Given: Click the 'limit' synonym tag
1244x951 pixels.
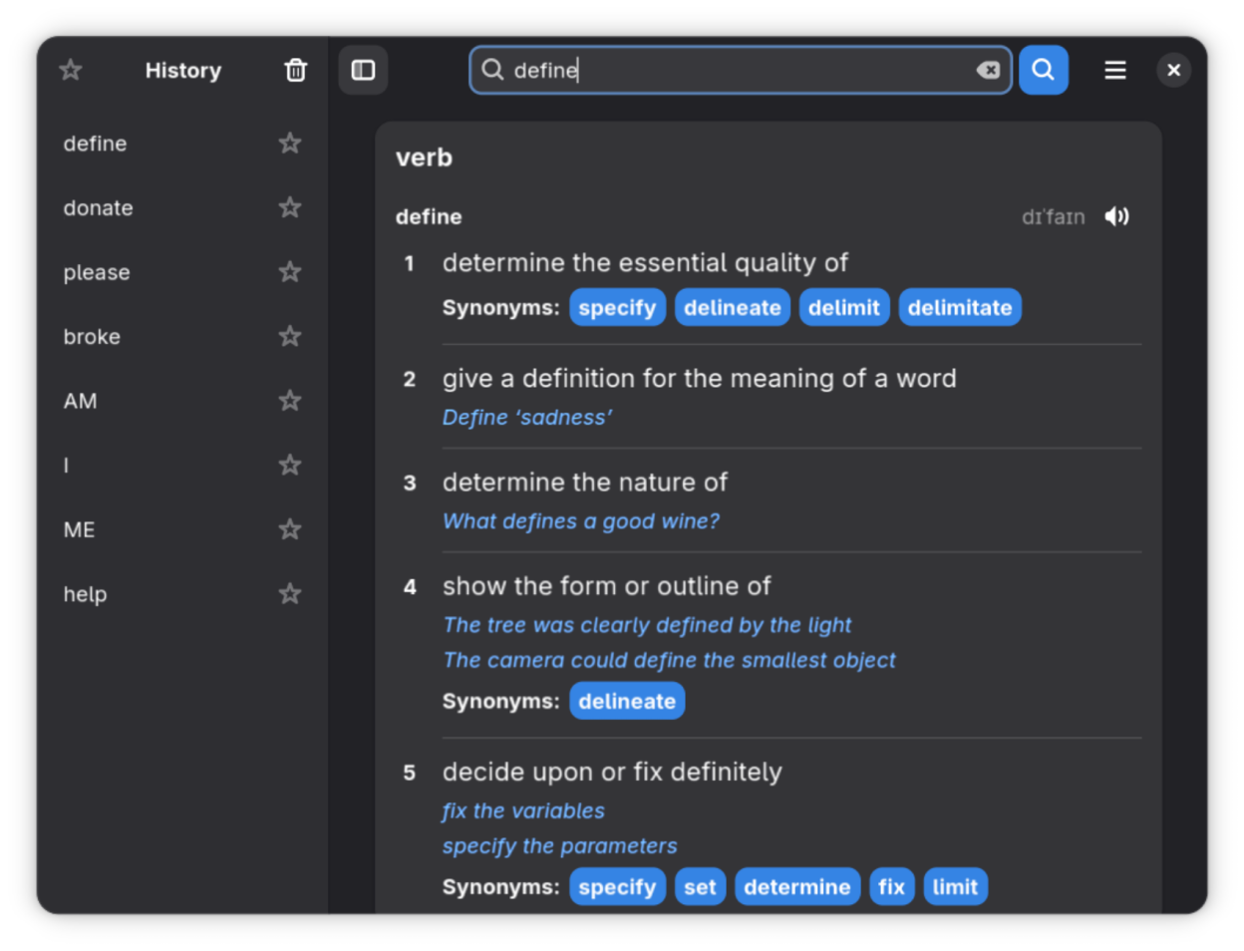Looking at the screenshot, I should [x=955, y=887].
